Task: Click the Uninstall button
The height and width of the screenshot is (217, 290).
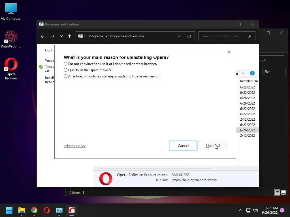Action: [x=213, y=146]
